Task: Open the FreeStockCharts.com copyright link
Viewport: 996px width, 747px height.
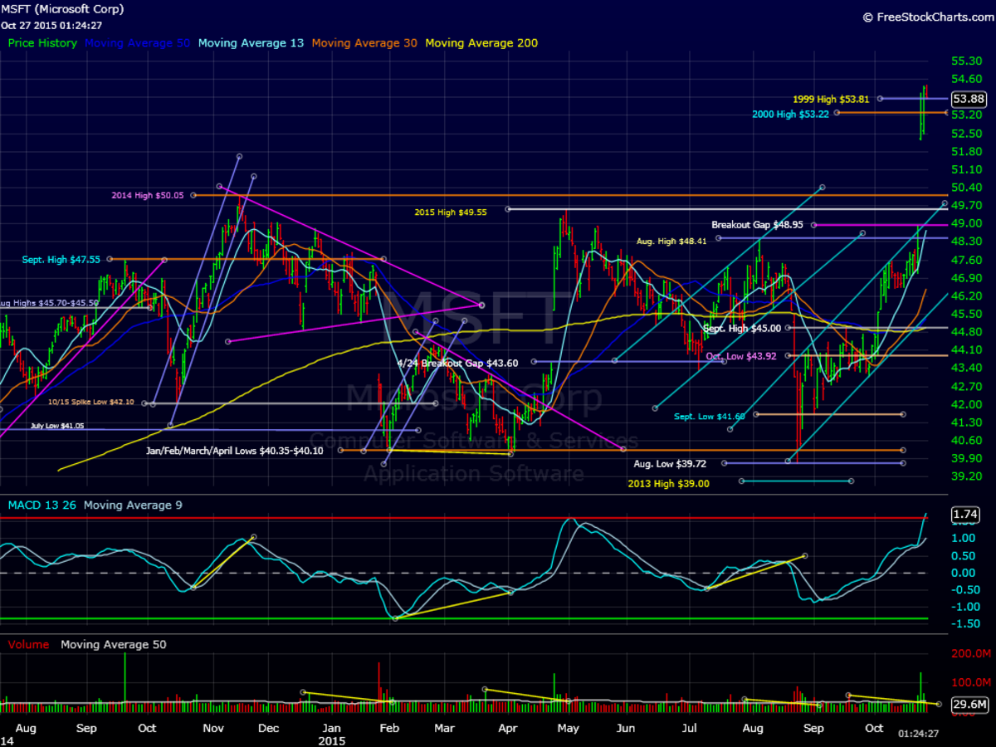Action: 926,17
